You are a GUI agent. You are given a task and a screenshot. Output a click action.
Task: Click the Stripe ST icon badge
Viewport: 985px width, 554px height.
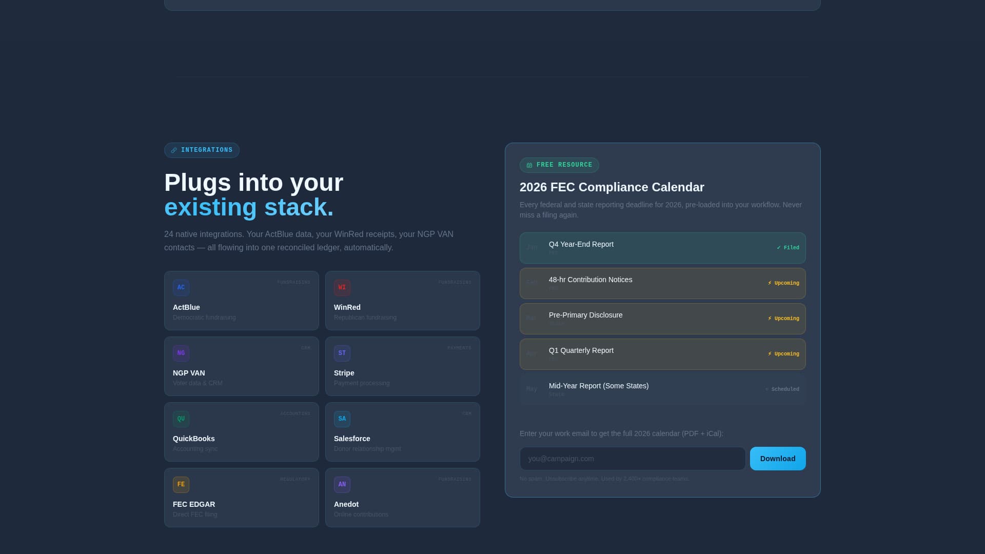342,353
